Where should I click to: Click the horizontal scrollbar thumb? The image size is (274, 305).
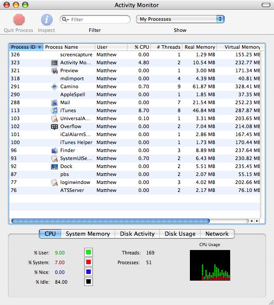point(111,221)
